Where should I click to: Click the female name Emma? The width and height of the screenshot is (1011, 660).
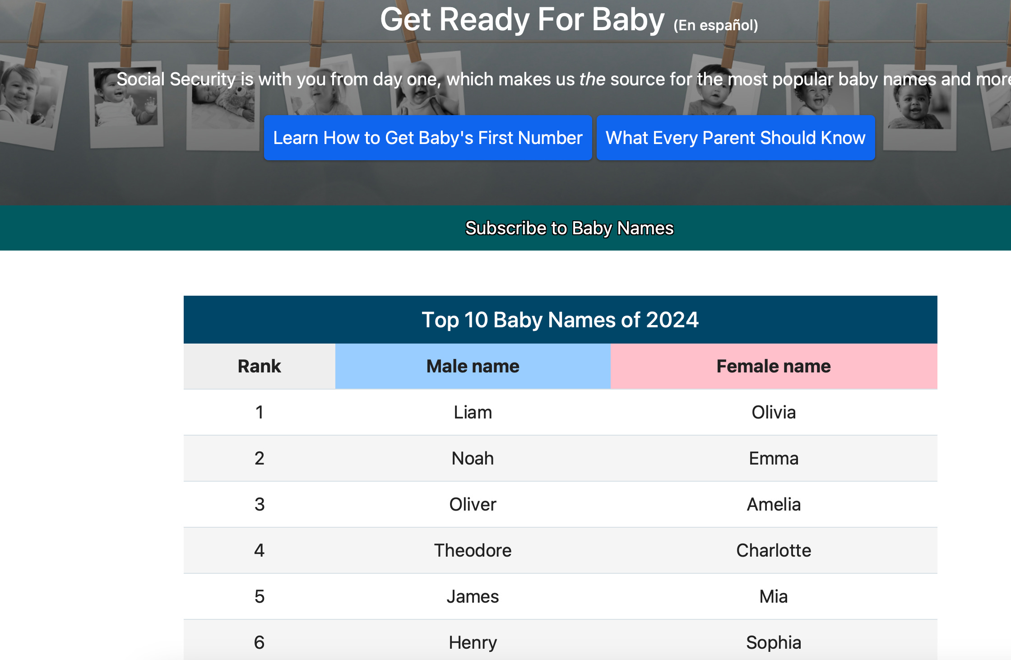[x=773, y=458]
